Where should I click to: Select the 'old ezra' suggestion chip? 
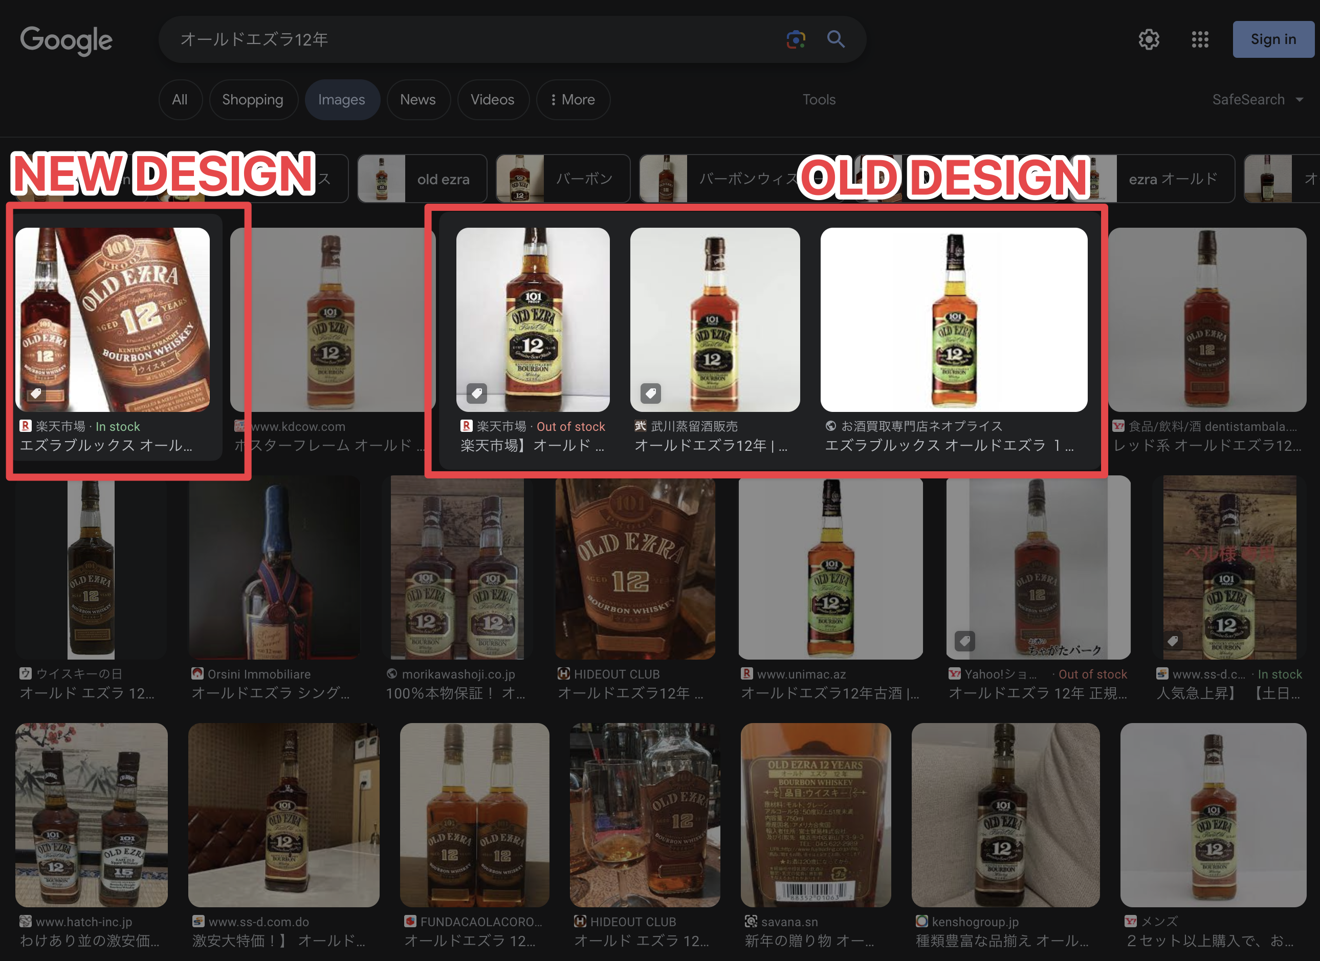point(422,179)
